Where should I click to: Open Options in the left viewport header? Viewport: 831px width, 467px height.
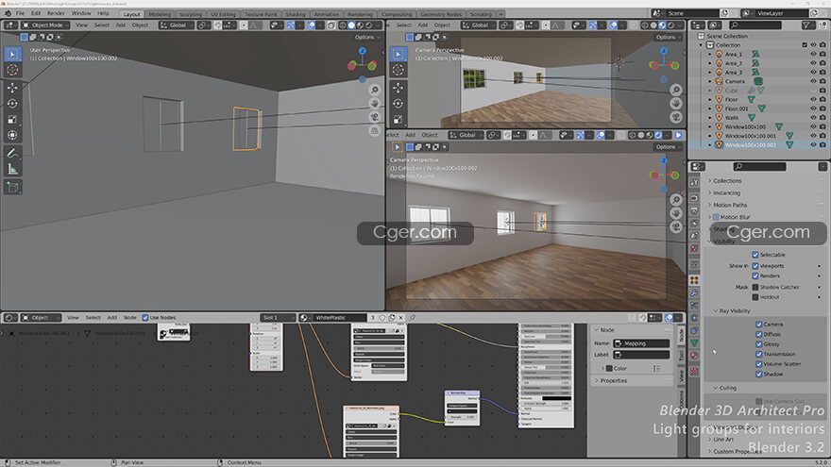pos(365,37)
